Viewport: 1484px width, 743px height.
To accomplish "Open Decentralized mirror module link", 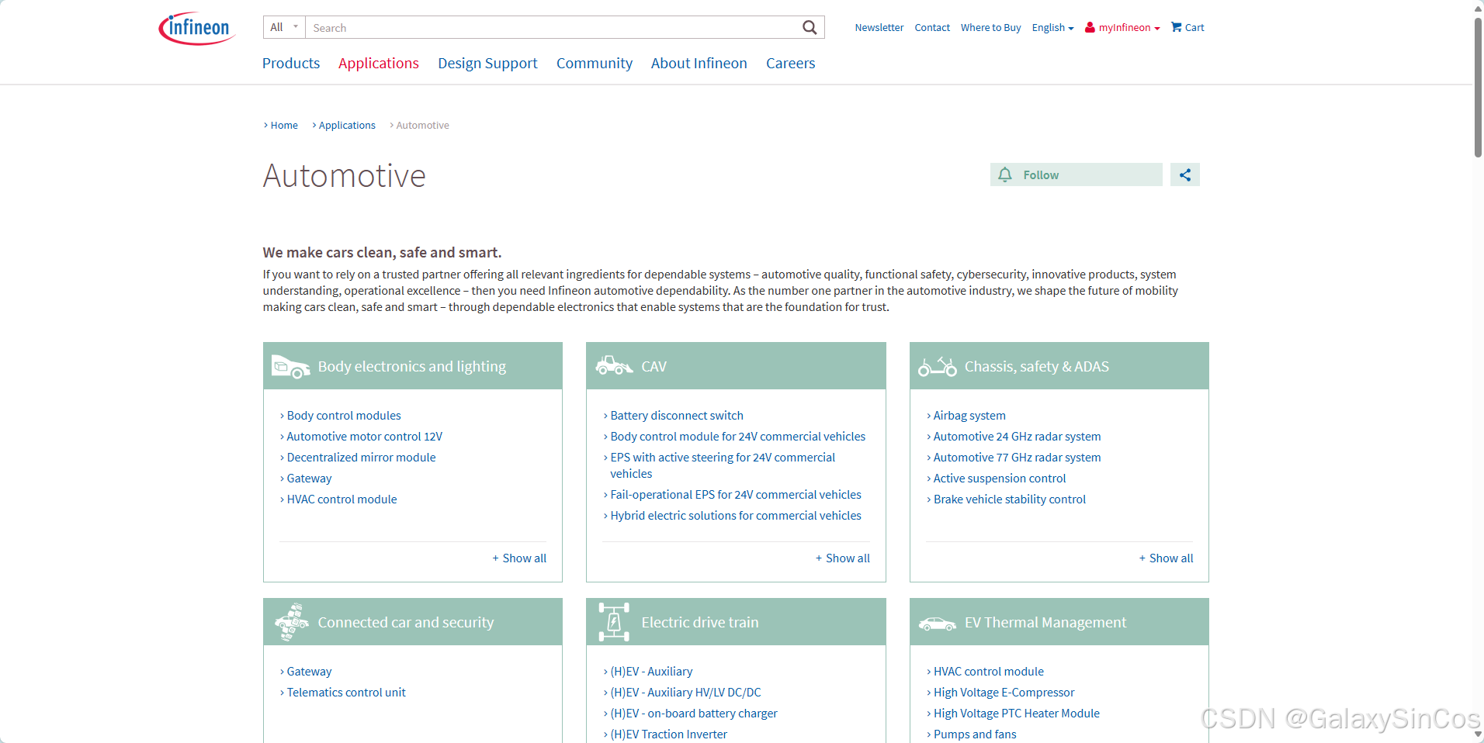I will pos(361,458).
